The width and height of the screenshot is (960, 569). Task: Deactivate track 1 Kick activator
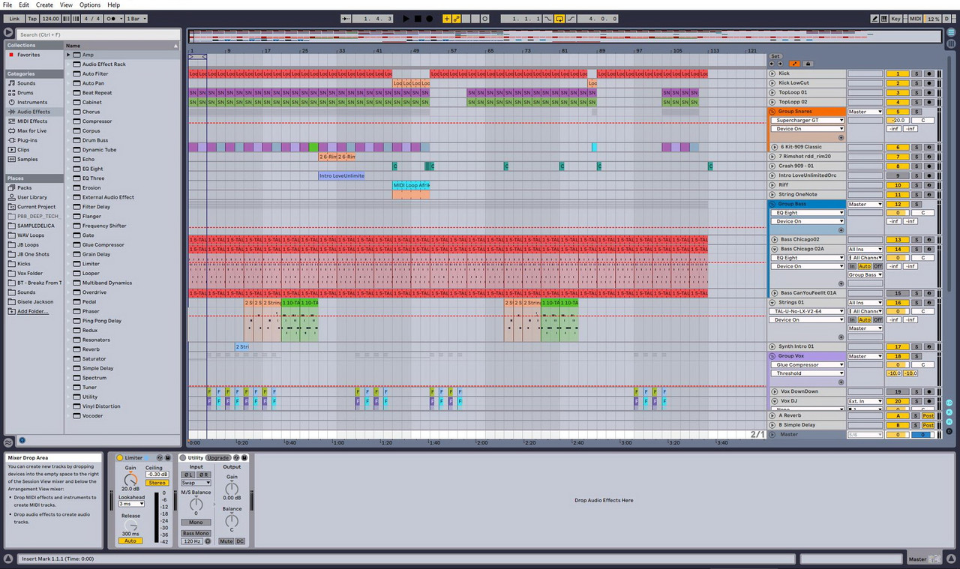tap(898, 73)
